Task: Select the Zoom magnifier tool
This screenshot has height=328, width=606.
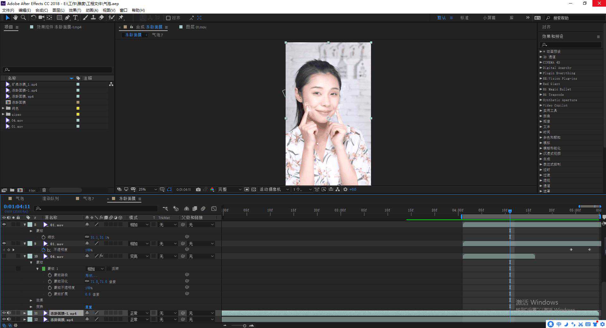Action: click(x=23, y=18)
